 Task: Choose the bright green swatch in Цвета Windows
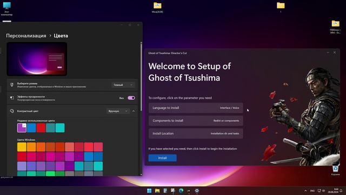(50, 174)
